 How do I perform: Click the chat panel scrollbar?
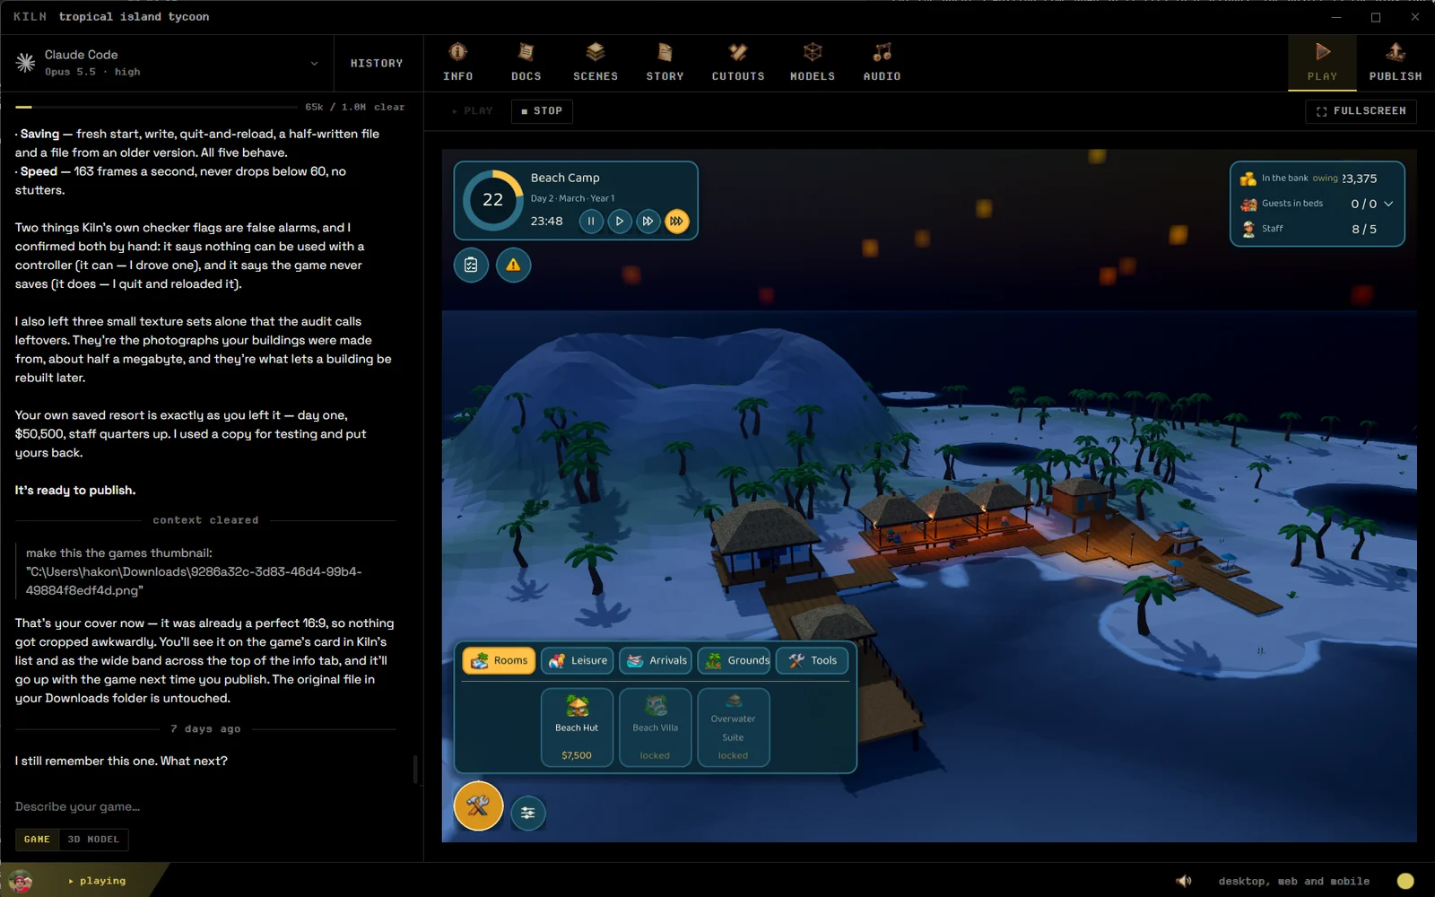tap(414, 769)
